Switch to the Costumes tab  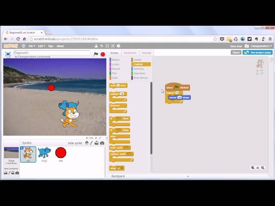[x=130, y=53]
